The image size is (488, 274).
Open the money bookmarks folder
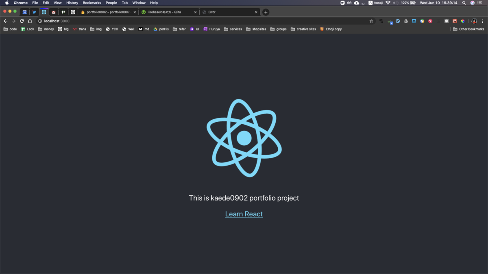[46, 29]
